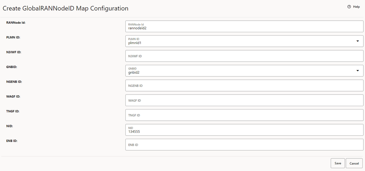Open the GNBID dropdown arrow
The height and width of the screenshot is (171, 365).
(x=358, y=70)
